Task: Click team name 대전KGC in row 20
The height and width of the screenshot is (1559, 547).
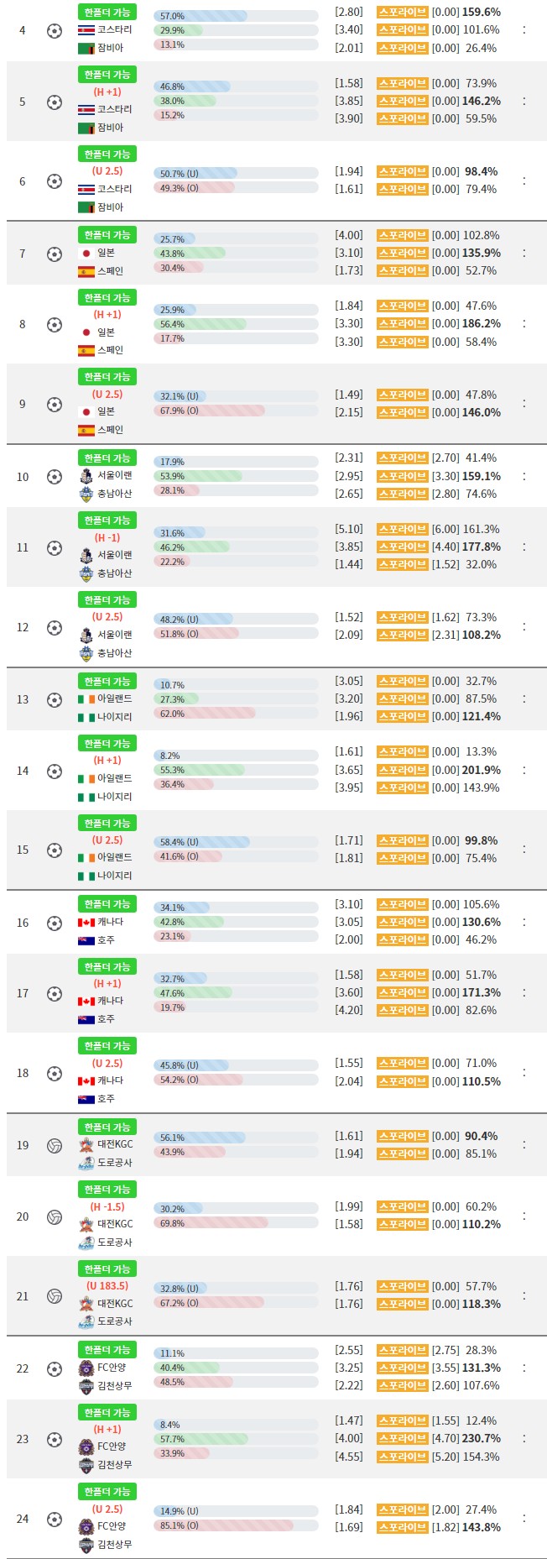Action: point(115,1224)
